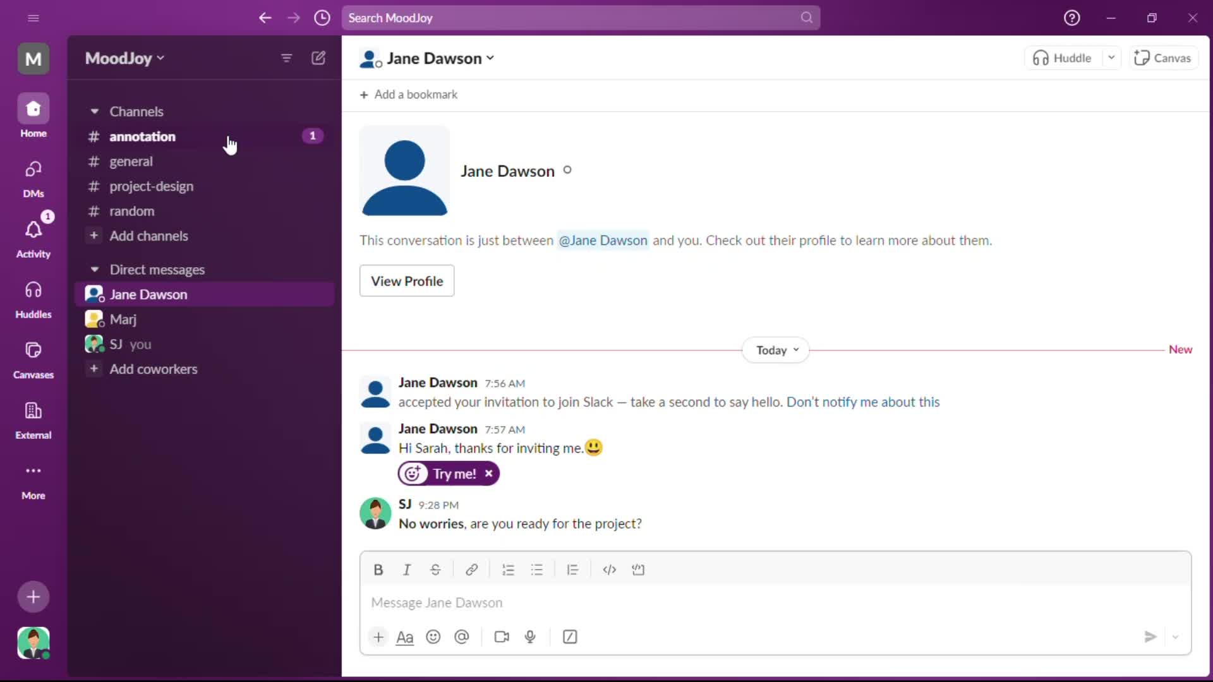Open the general channel

[x=205, y=161]
